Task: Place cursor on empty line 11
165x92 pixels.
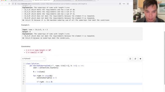Action: point(84,84)
